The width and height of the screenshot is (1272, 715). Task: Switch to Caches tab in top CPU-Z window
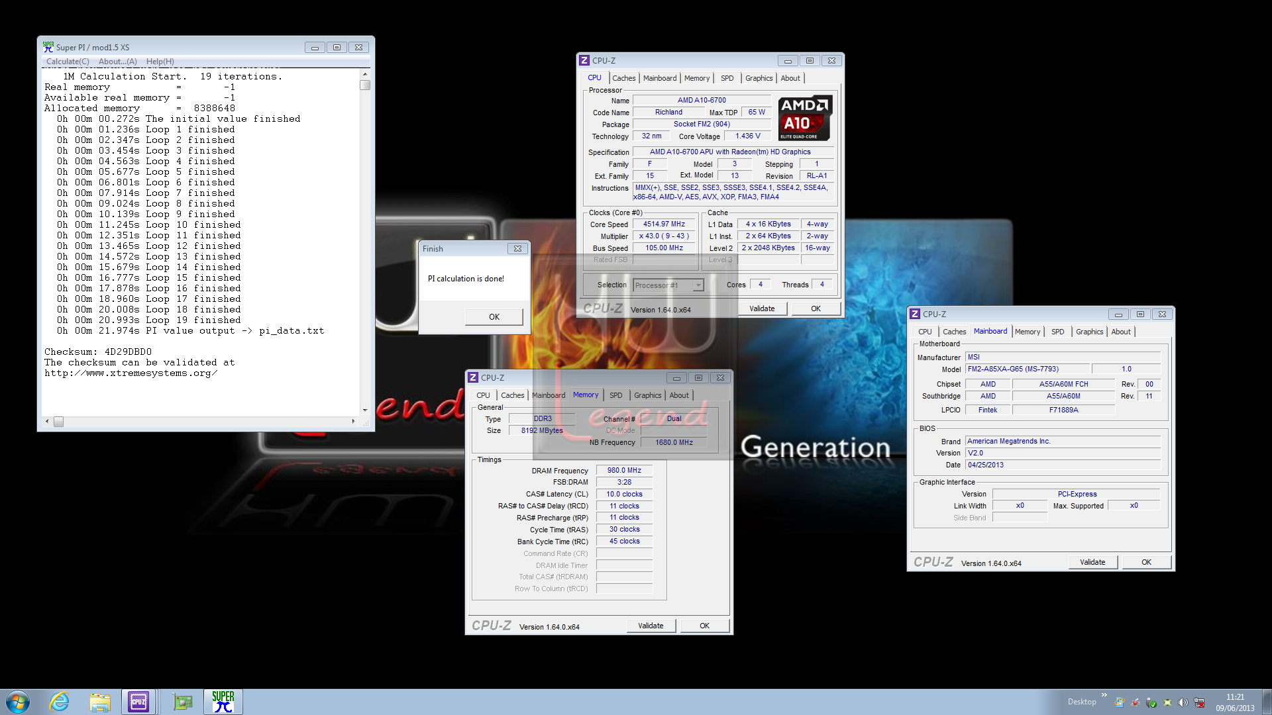click(623, 78)
